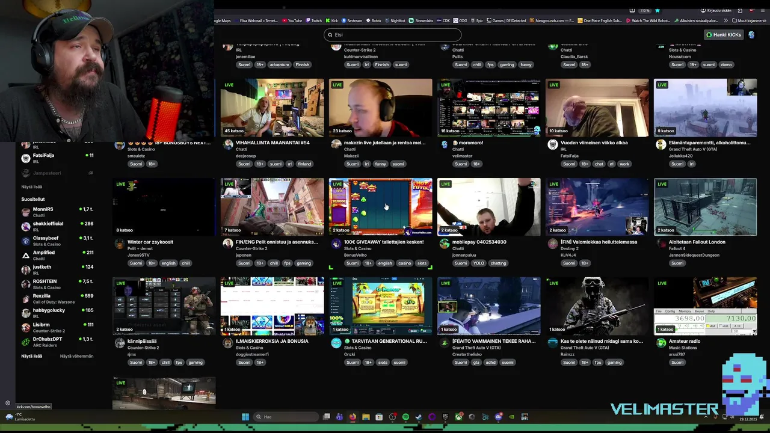The image size is (770, 433).
Task: Expand recommended list with bottom Näytä lisää
Action: (32, 356)
